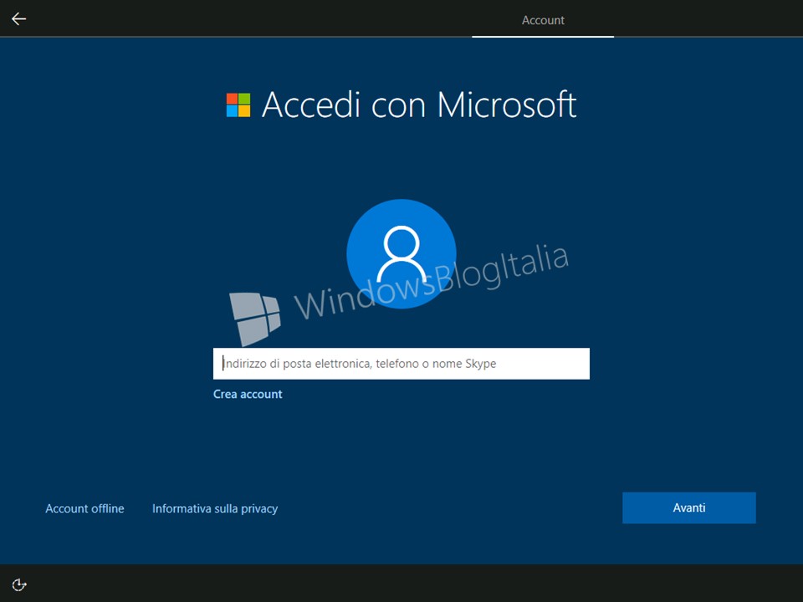Viewport: 803px width, 602px height.
Task: Click the user avatar circle icon
Action: (401, 254)
